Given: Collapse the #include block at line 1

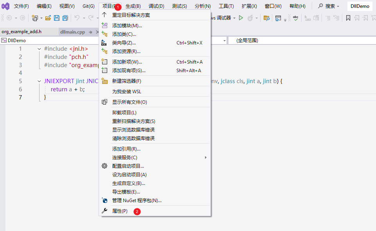Looking at the screenshot, I should click(39, 49).
